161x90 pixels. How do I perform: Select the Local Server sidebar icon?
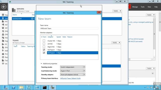pyautogui.click(x=3, y=18)
